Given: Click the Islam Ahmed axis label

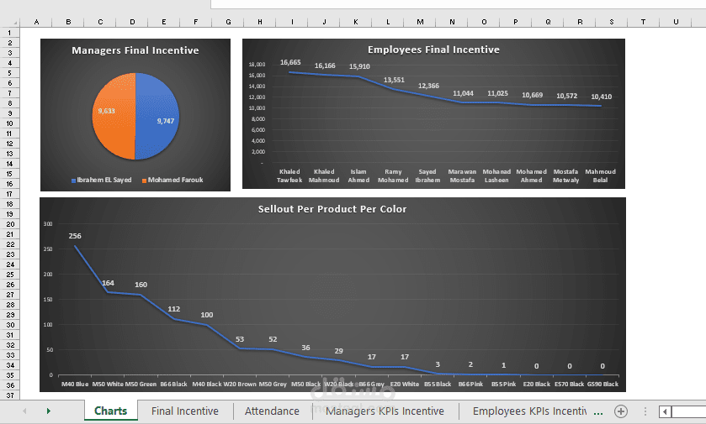Looking at the screenshot, I should [358, 175].
